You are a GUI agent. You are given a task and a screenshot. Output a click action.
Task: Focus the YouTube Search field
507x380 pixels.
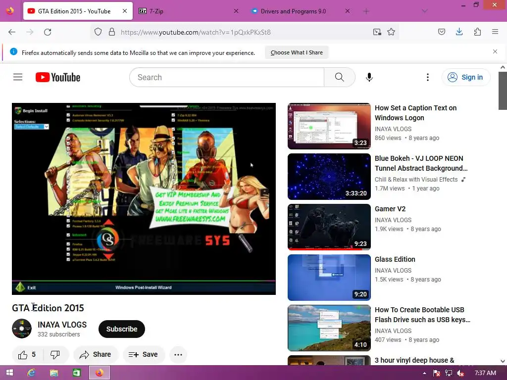[227, 77]
